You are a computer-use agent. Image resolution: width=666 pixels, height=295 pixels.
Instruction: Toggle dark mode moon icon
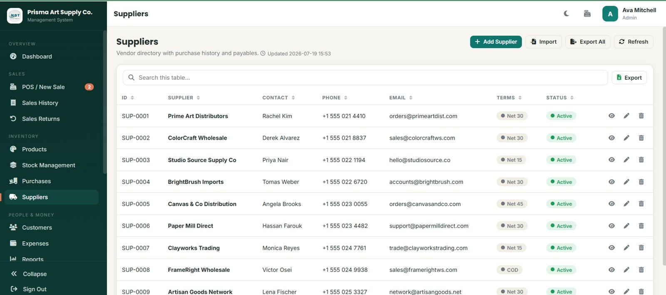pyautogui.click(x=567, y=14)
